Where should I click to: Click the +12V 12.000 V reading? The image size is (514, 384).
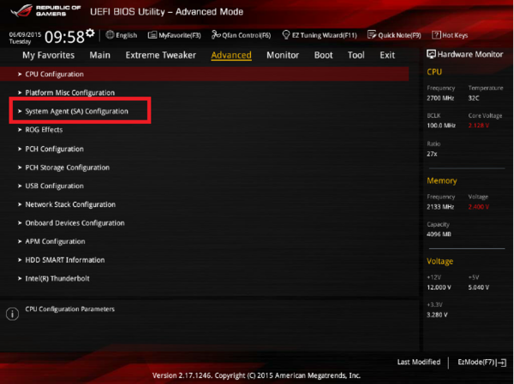pyautogui.click(x=439, y=287)
